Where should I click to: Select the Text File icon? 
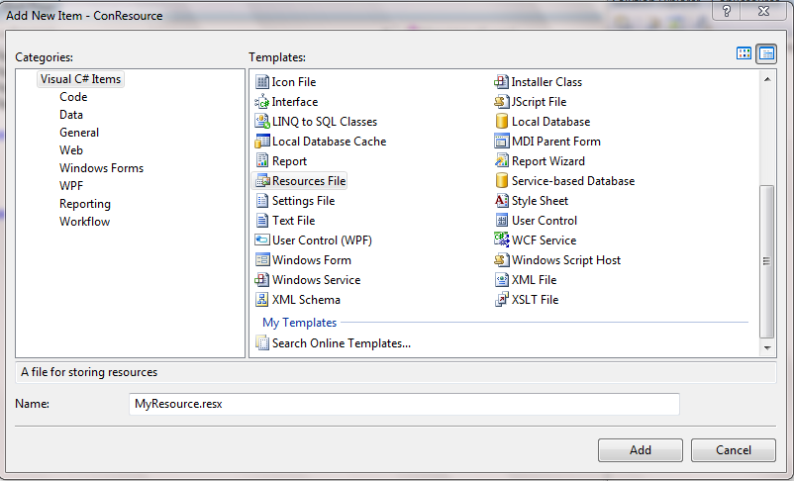click(261, 221)
